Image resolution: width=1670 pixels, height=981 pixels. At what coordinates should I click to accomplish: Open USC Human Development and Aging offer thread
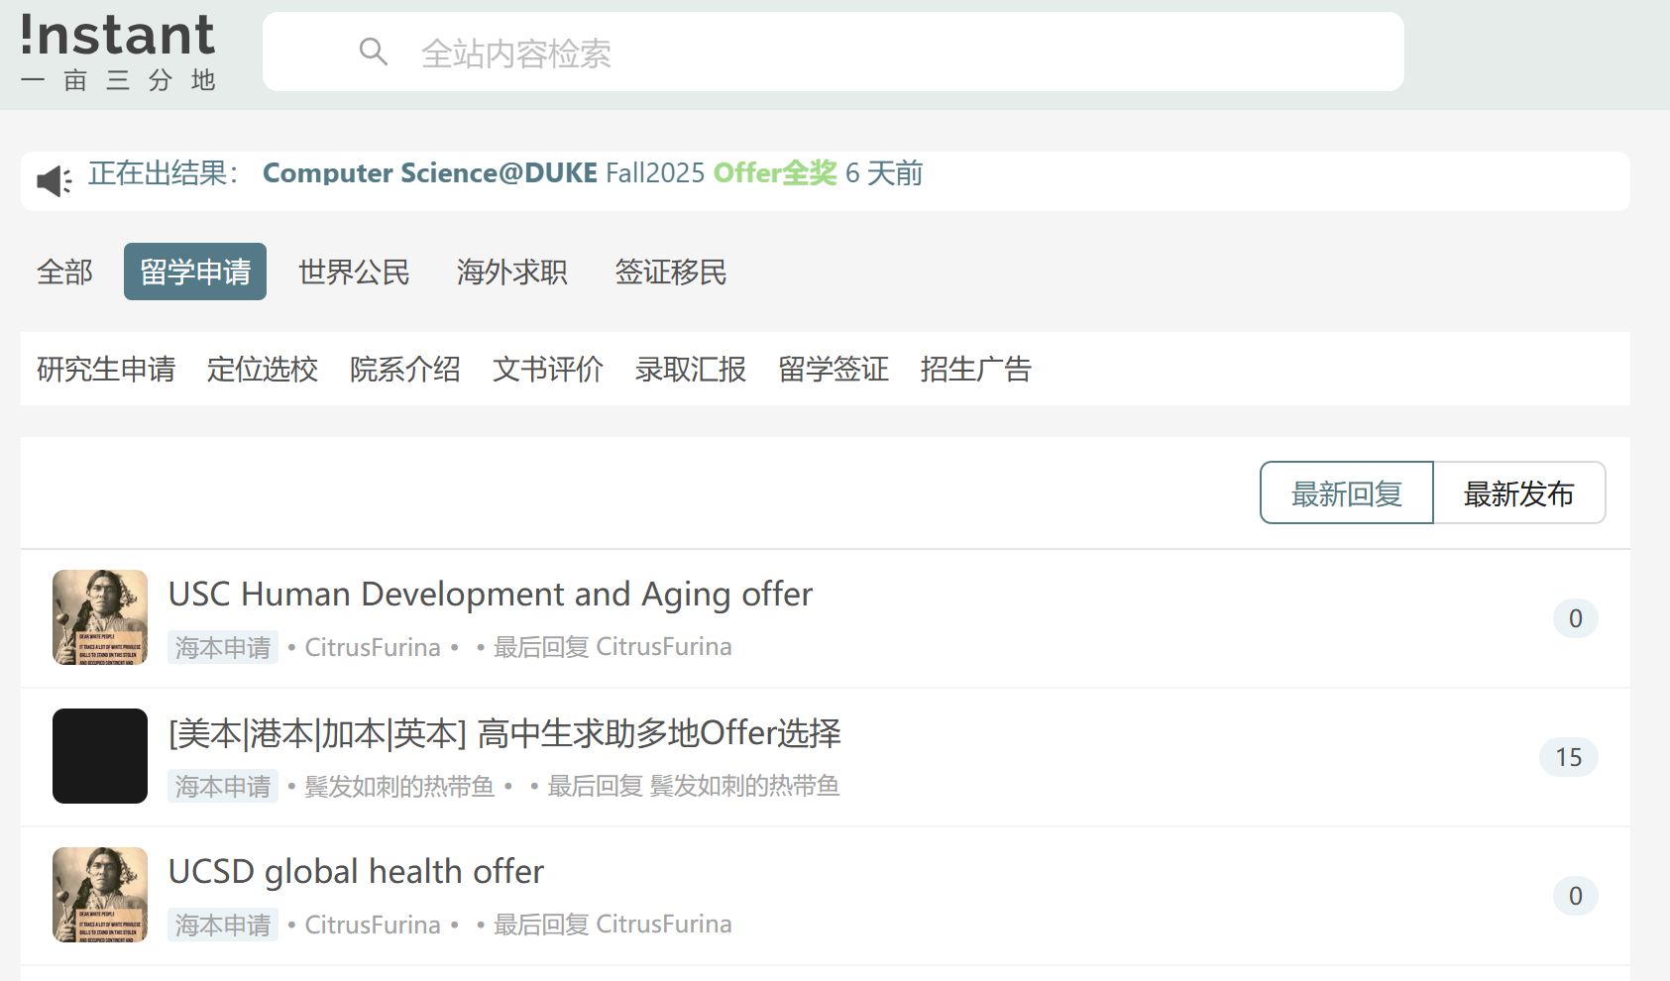click(491, 595)
